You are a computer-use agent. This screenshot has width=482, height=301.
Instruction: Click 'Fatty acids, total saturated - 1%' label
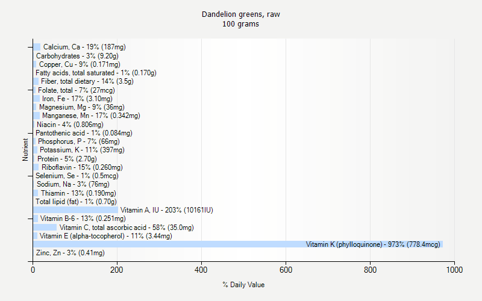click(96, 73)
